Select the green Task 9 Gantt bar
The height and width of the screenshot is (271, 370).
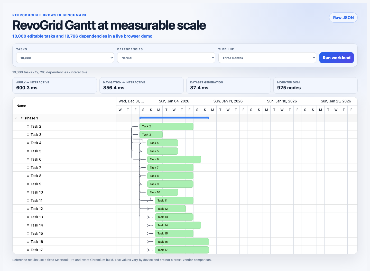170,184
